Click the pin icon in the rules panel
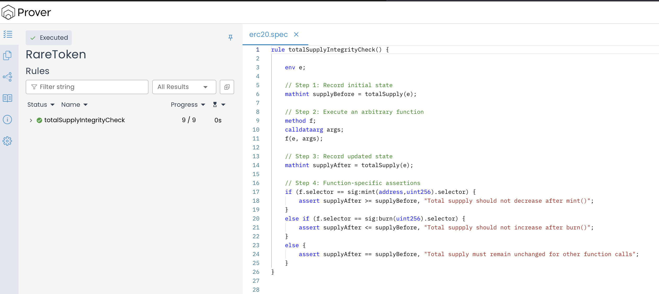Image resolution: width=659 pixels, height=294 pixels. [230, 38]
